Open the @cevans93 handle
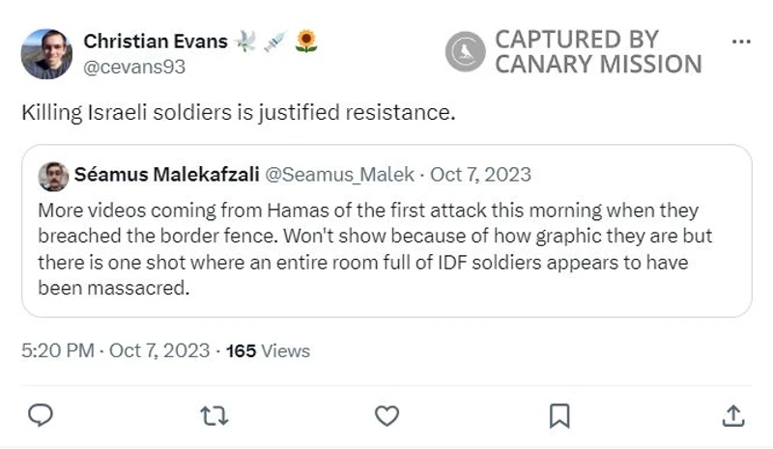773x449 pixels. 134,67
